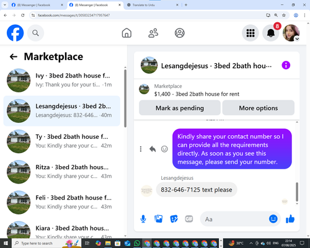Viewport: 310px width, 248px height.
Task: Open tab search chevron dropdown
Action: click(x=4, y=5)
